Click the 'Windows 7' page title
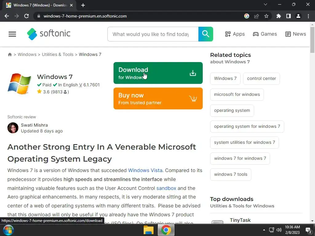Screen dimensions: 315x236 point(55,77)
